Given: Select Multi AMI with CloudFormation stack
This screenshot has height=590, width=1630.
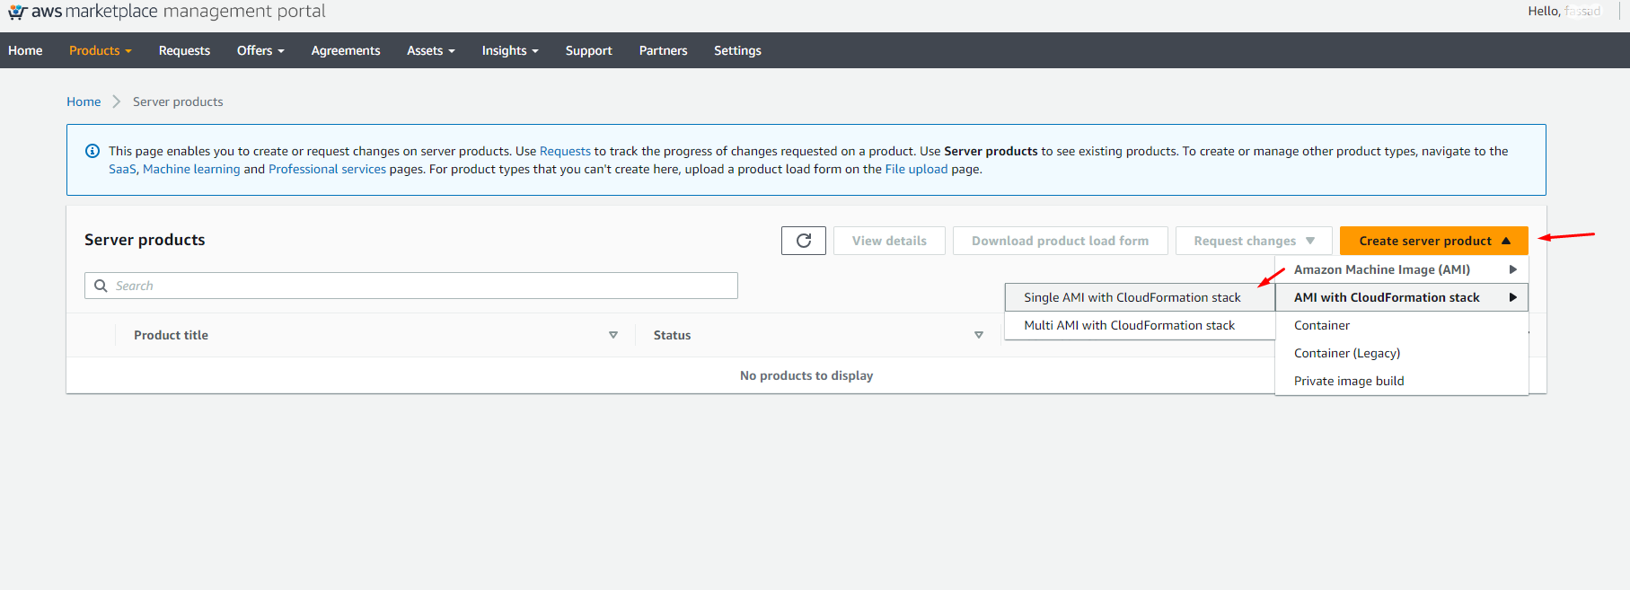Looking at the screenshot, I should (1140, 325).
